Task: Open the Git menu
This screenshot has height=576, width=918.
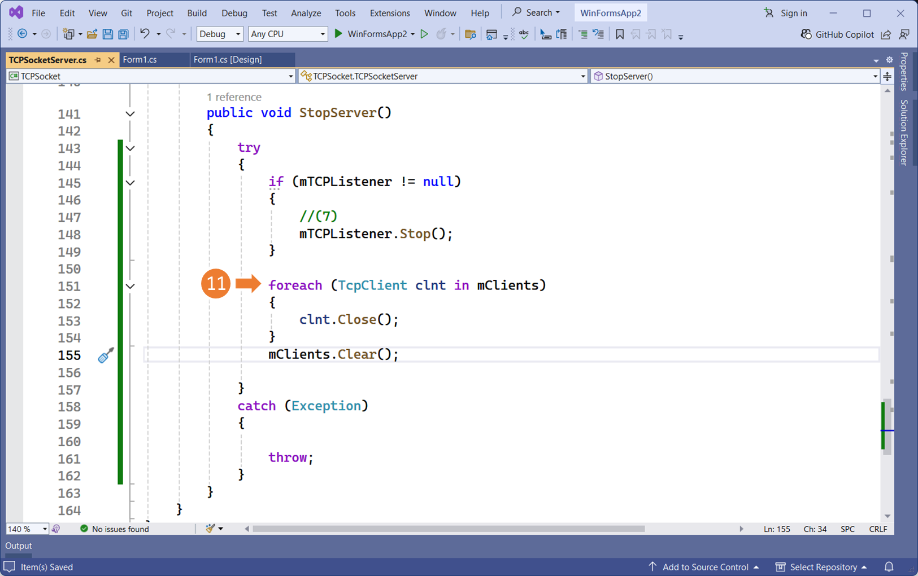Action: [x=127, y=13]
